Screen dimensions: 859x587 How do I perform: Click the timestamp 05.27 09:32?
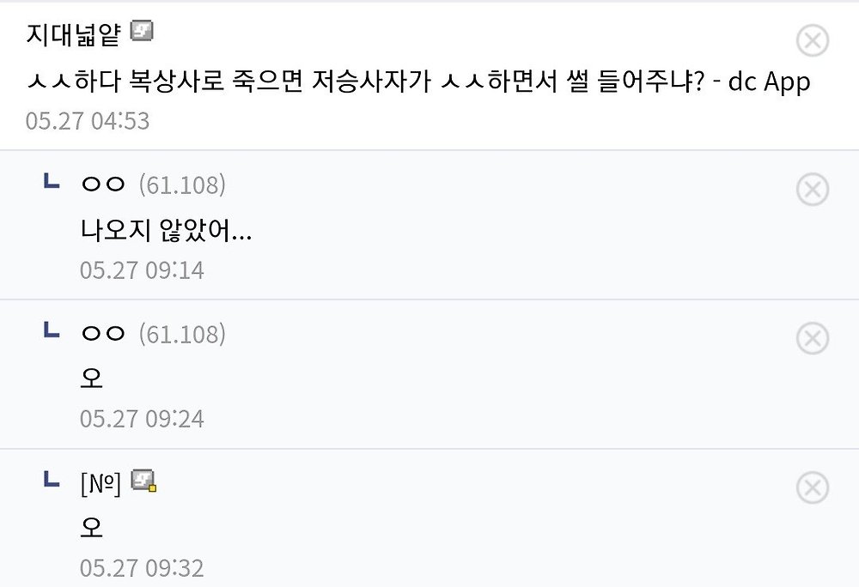pyautogui.click(x=142, y=568)
